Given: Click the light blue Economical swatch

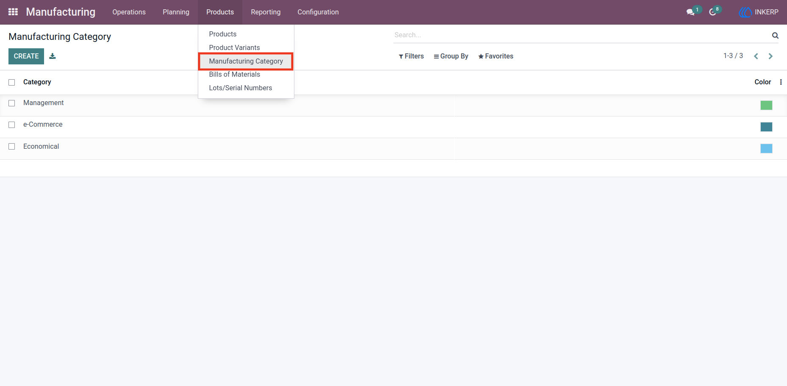Looking at the screenshot, I should (766, 148).
